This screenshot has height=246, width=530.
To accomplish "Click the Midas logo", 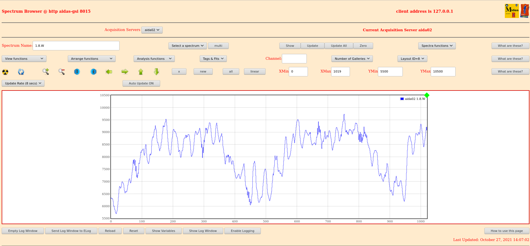I will click(x=512, y=11).
